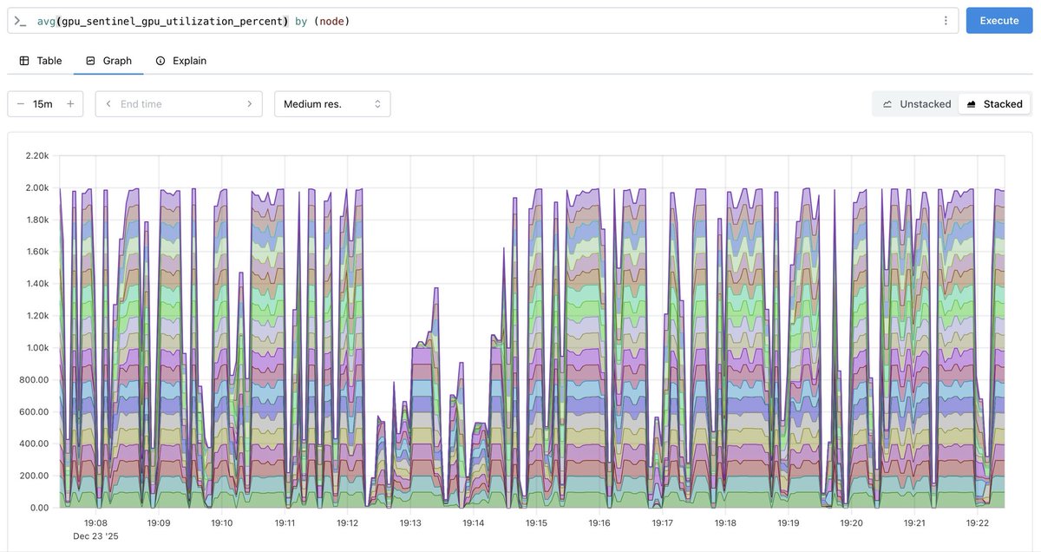Click the 19:08 time axis label
This screenshot has width=1041, height=552.
(x=95, y=523)
